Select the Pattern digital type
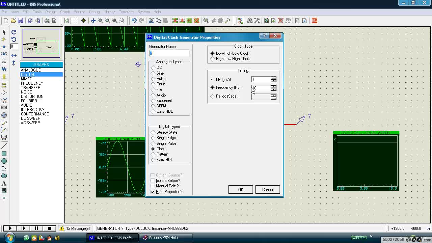The height and width of the screenshot is (243, 432). coord(159,154)
